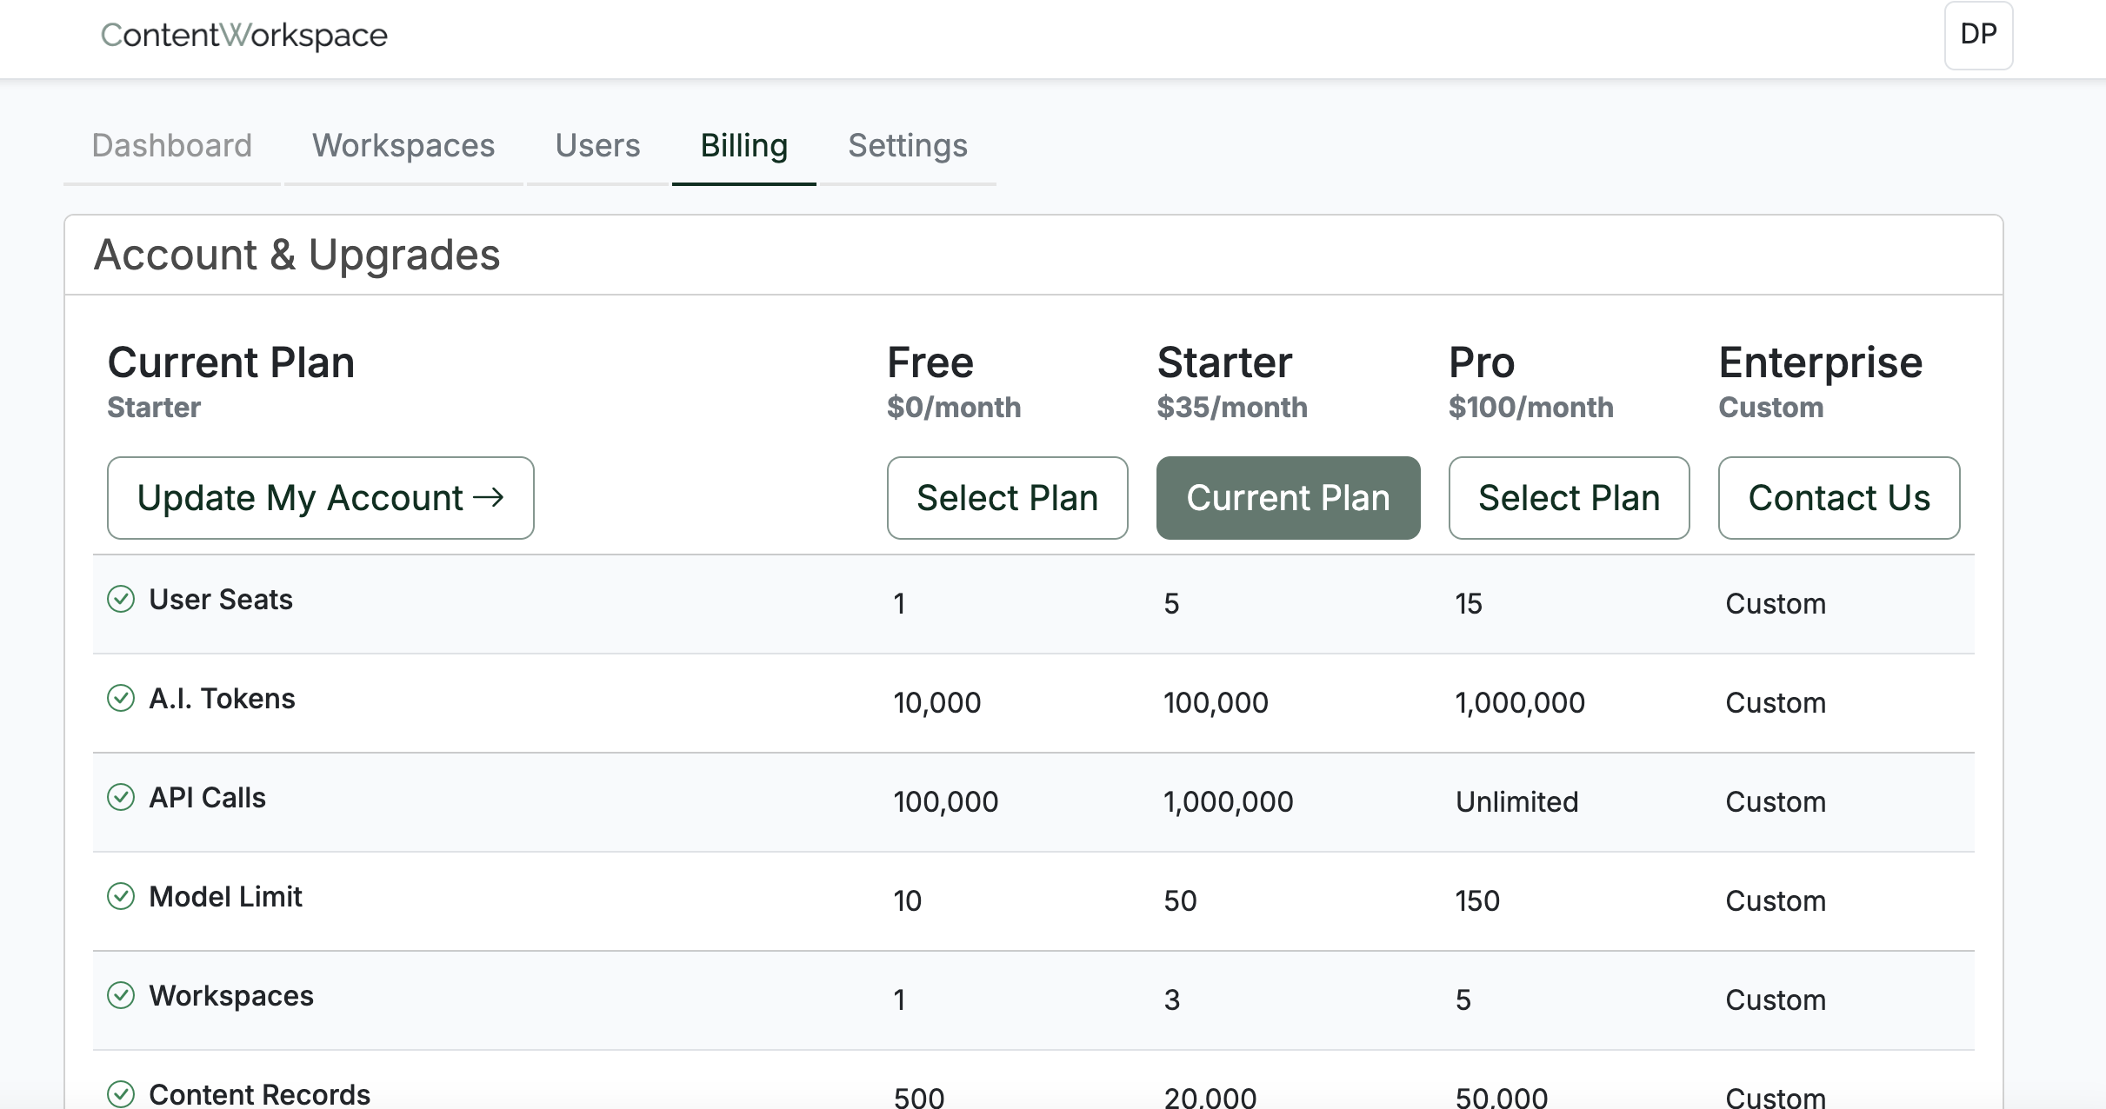Select Plan under the Pro tier
2106x1109 pixels.
1570,498
